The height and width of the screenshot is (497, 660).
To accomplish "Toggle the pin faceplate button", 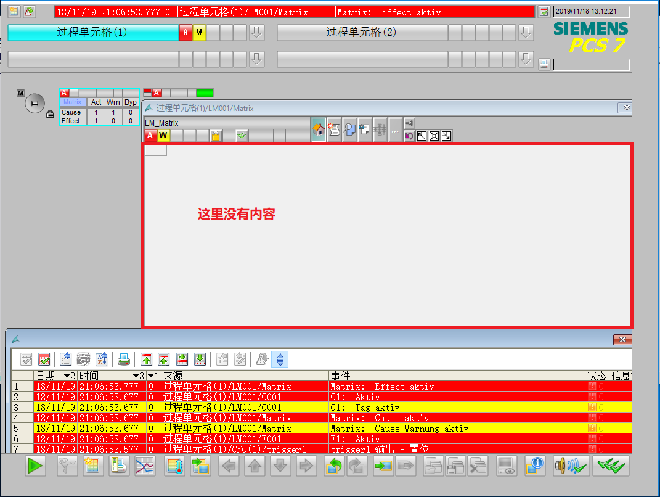I will (x=409, y=123).
